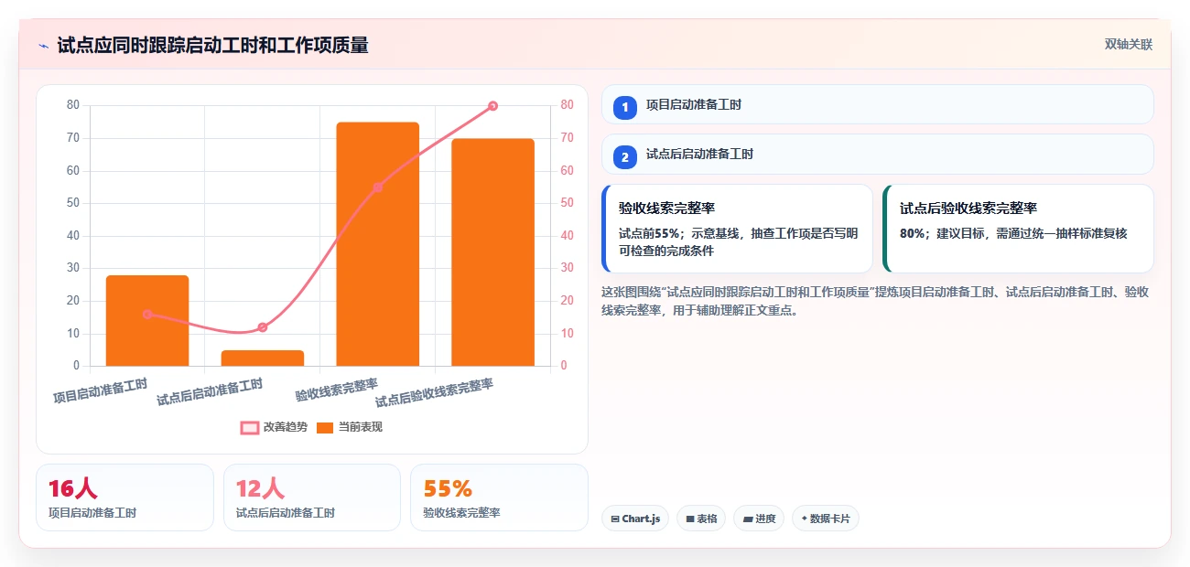Click the trend line point at value 16
Screen dimensions: 1190x567
point(147,314)
